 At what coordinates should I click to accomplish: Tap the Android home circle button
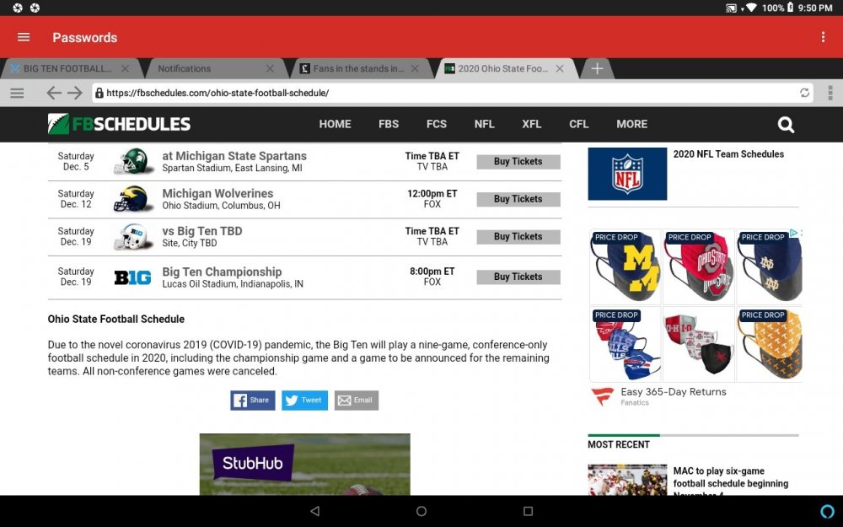coord(421,511)
